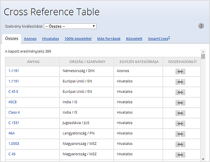Compare the 1.0503 row arrow icon
This screenshot has height=162, width=210.
tap(180, 144)
